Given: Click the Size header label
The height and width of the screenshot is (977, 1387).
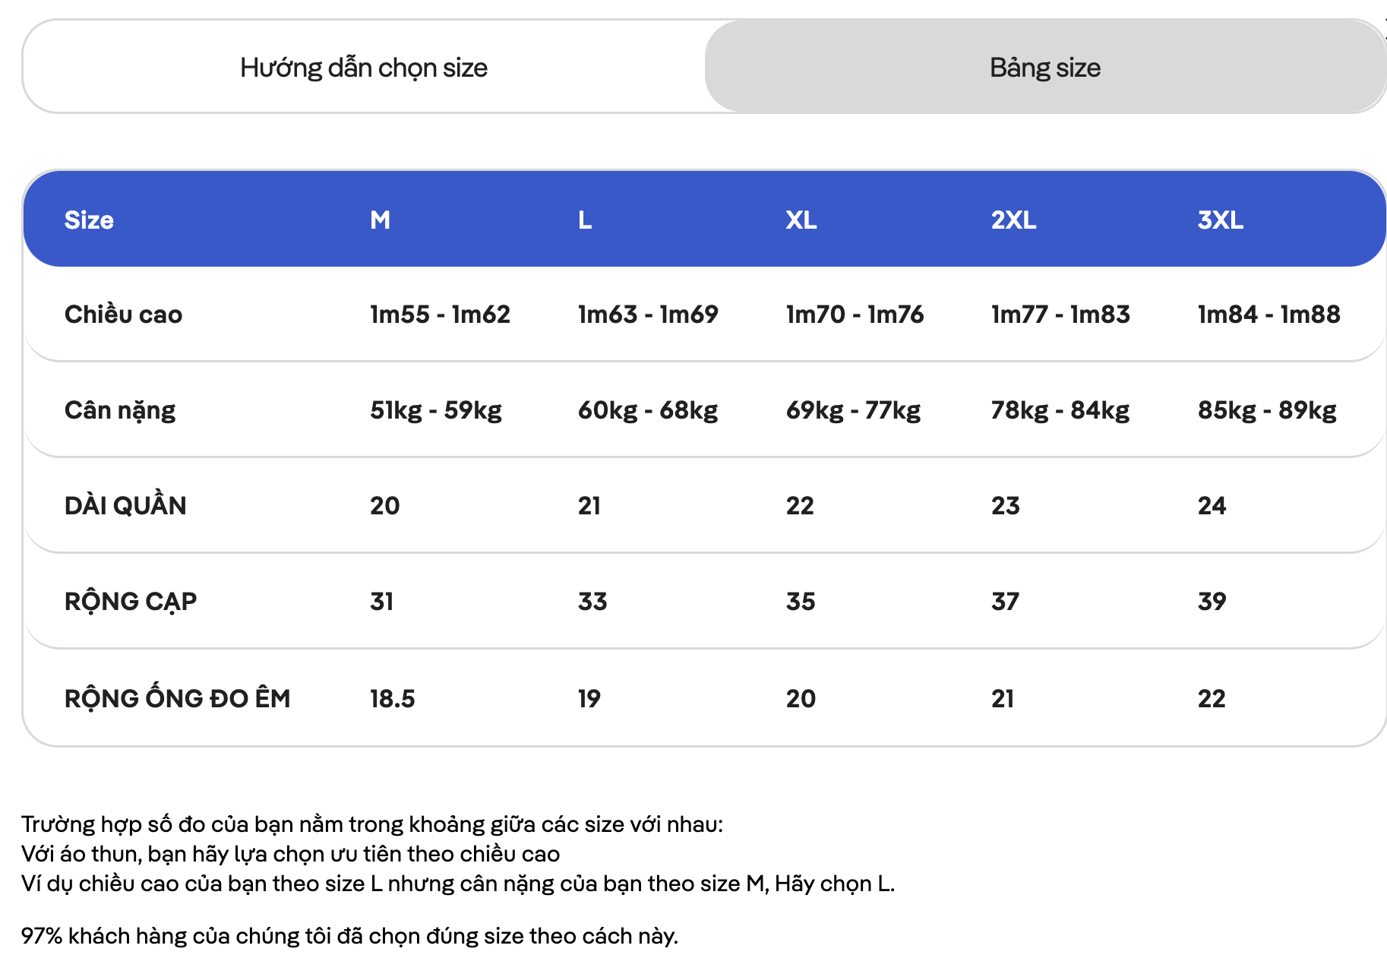Looking at the screenshot, I should pyautogui.click(x=89, y=220).
